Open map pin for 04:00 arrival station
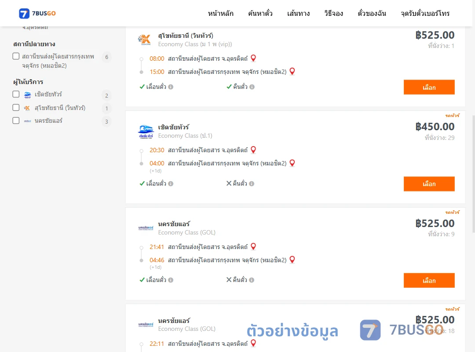 292,163
